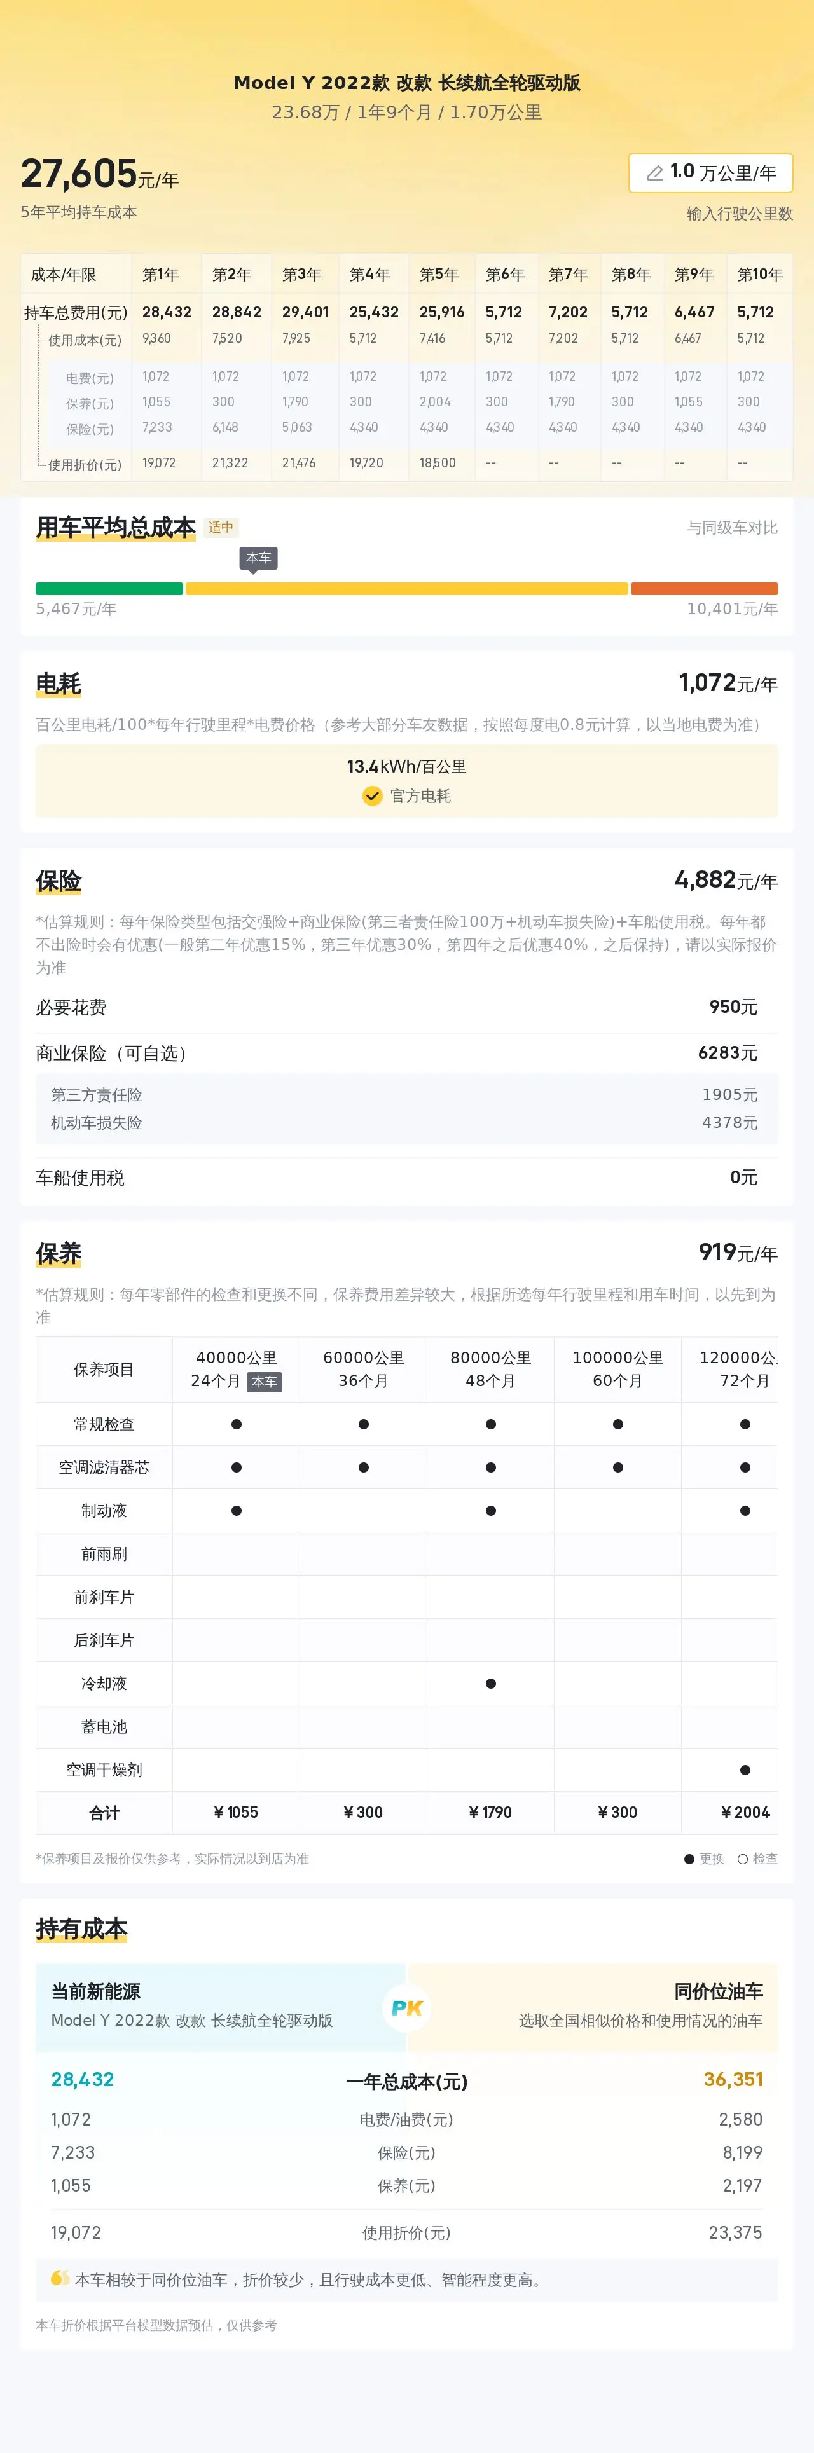This screenshot has width=814, height=2453.
Task: Click the 车船使用税 row
Action: click(x=406, y=1178)
